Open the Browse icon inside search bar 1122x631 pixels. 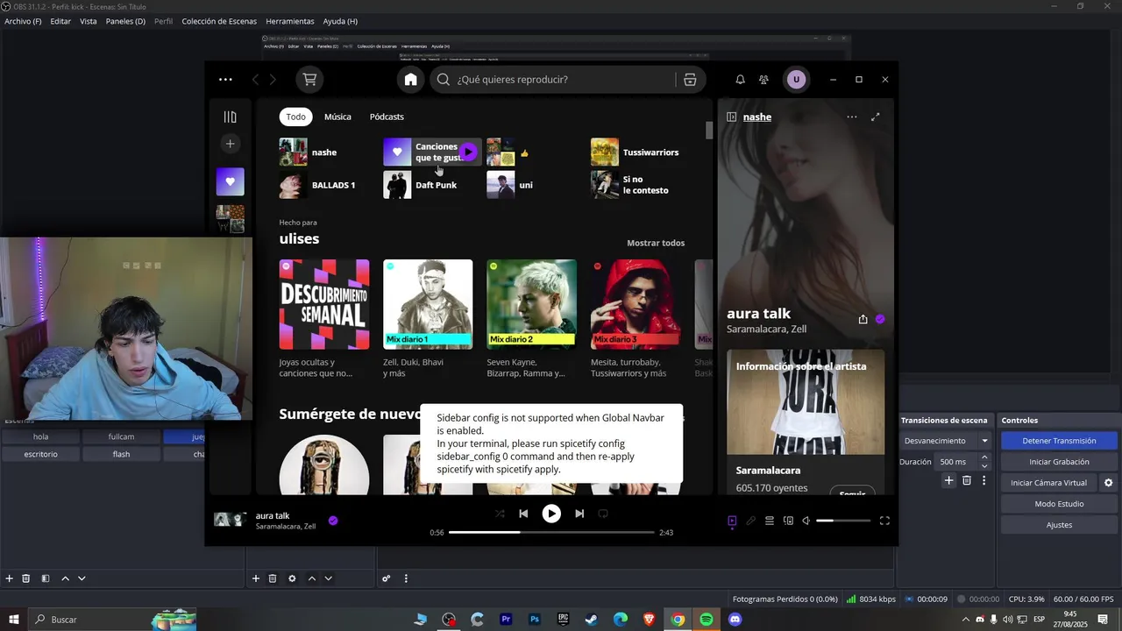[x=690, y=80]
